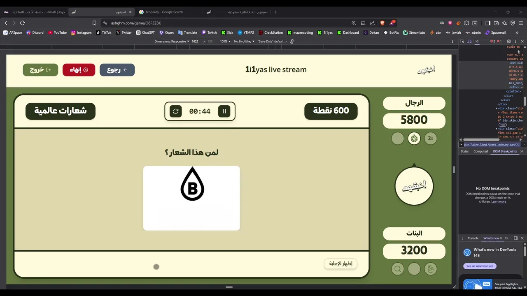
Task: Click the asbghm.com address bar
Action: point(226,23)
